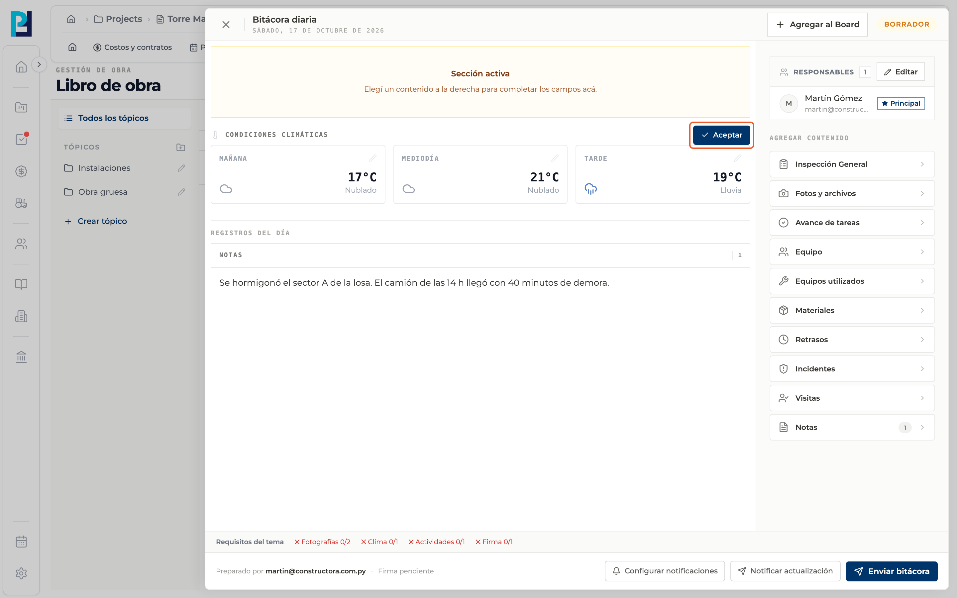This screenshot has height=598, width=957.
Task: Click the home icon in left sidebar
Action: click(x=21, y=67)
